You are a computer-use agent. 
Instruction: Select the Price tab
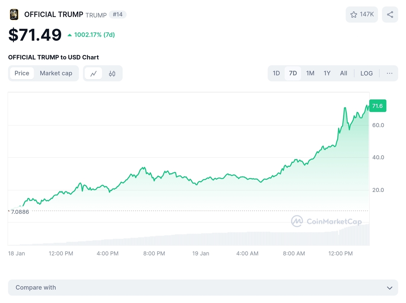click(22, 73)
